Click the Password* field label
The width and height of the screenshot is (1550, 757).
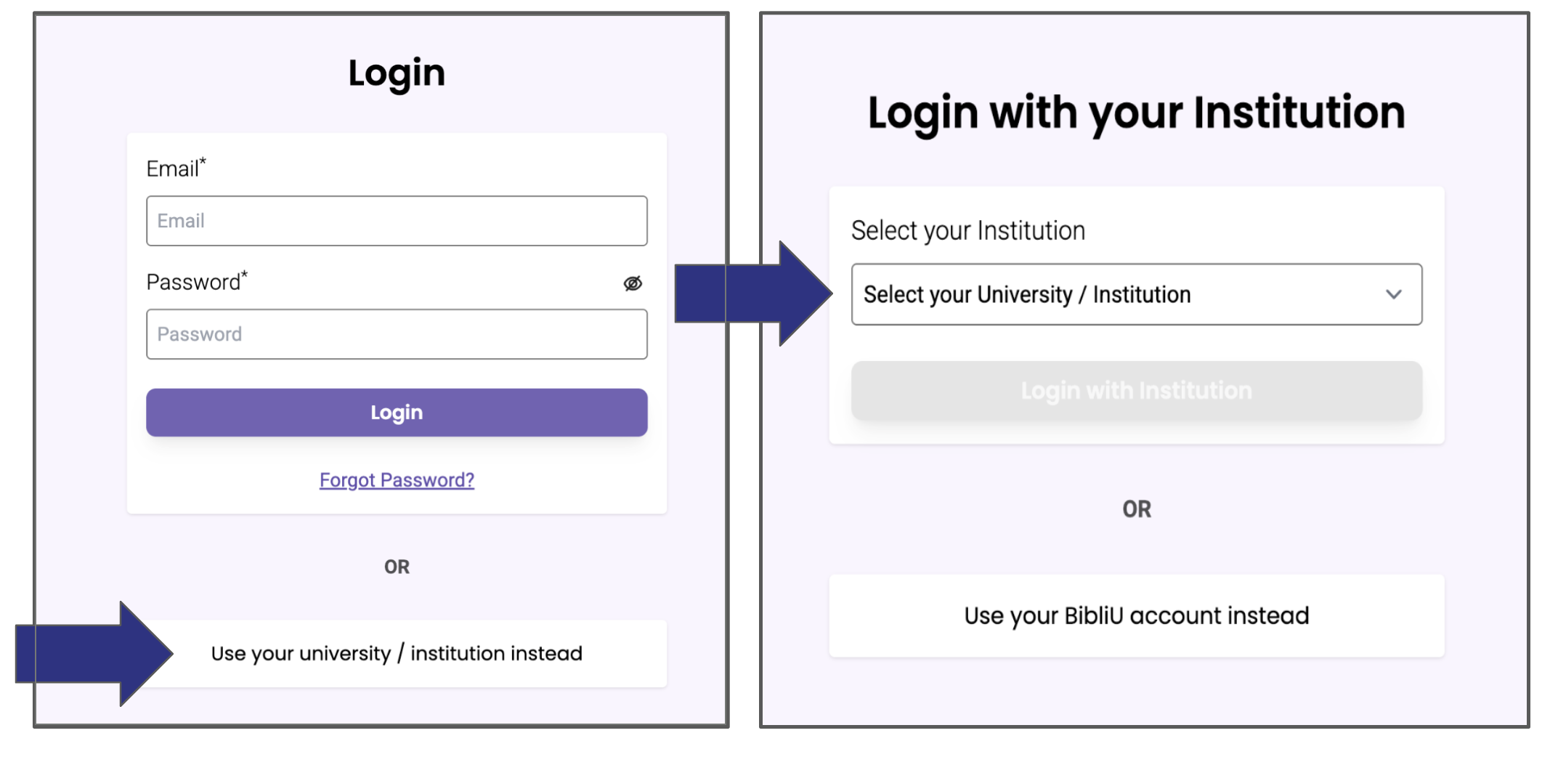click(x=197, y=281)
